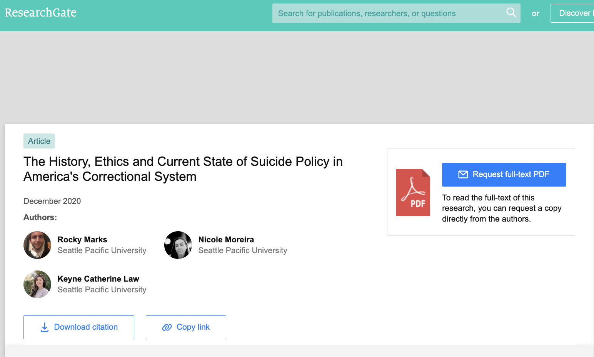Open Keyne Catherine Law profile photo
The width and height of the screenshot is (594, 357).
click(37, 284)
